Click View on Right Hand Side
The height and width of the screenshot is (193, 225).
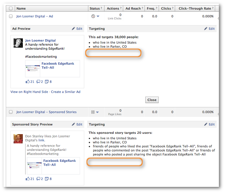point(29,92)
